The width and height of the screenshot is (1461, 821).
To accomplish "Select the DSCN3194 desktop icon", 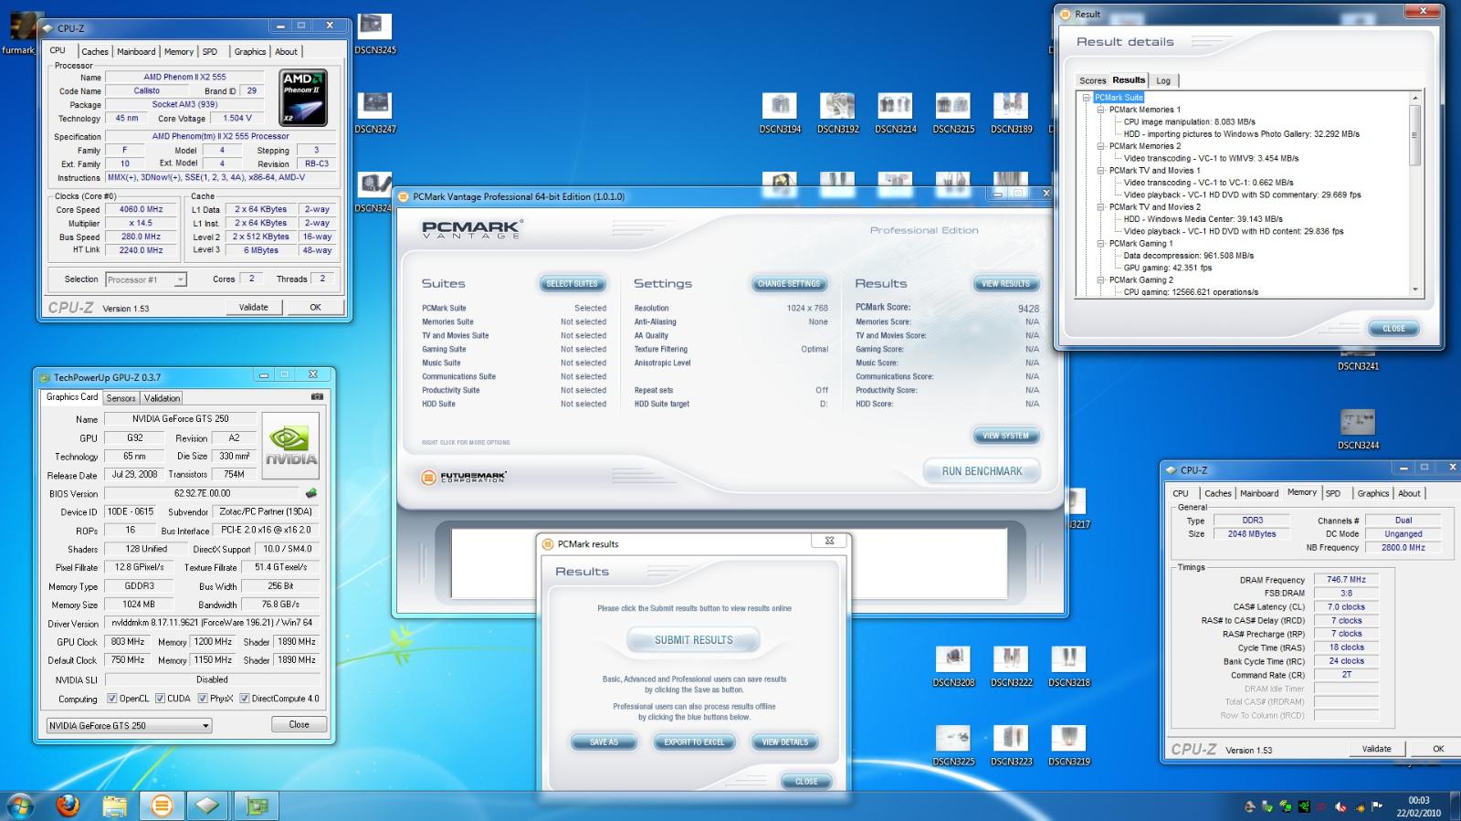I will 780,113.
